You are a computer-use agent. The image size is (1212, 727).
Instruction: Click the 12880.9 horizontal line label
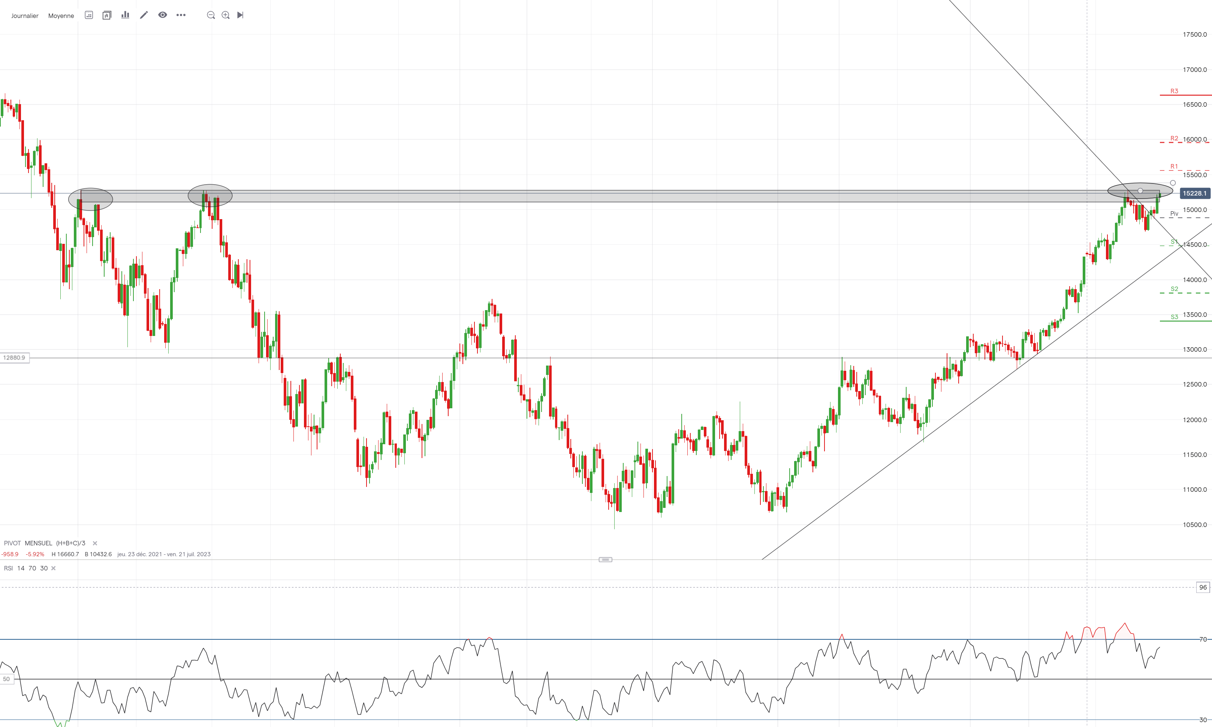[14, 358]
